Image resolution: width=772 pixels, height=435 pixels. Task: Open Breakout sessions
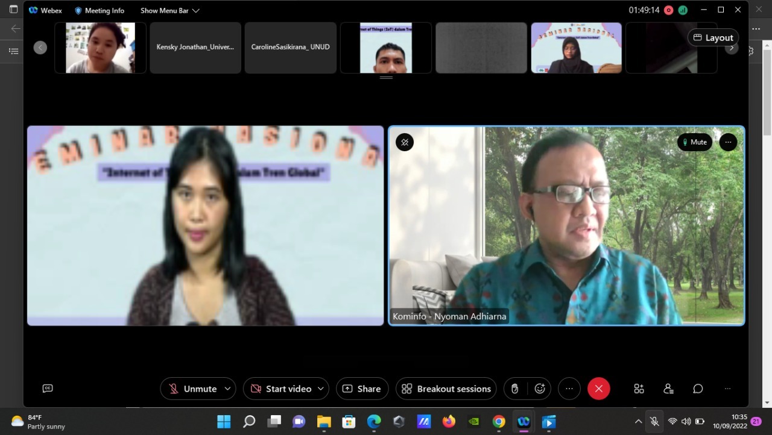point(446,389)
